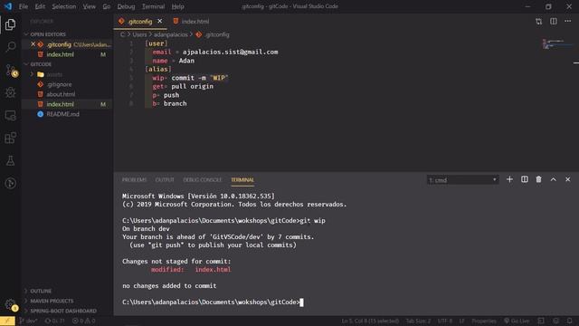Open the Remote Explorer view
Image resolution: width=579 pixels, height=326 pixels.
10,115
